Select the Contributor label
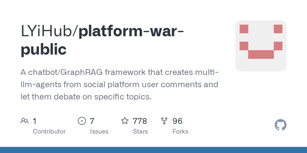Viewport: 307px width, 153px height. tap(49, 131)
